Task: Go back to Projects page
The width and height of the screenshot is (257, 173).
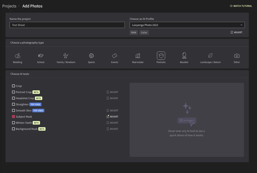Action: pos(9,6)
